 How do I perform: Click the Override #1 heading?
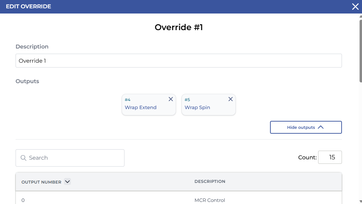(x=178, y=27)
